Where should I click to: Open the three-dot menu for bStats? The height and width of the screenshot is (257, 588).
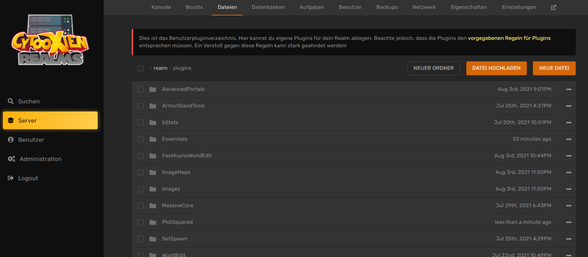click(x=569, y=123)
